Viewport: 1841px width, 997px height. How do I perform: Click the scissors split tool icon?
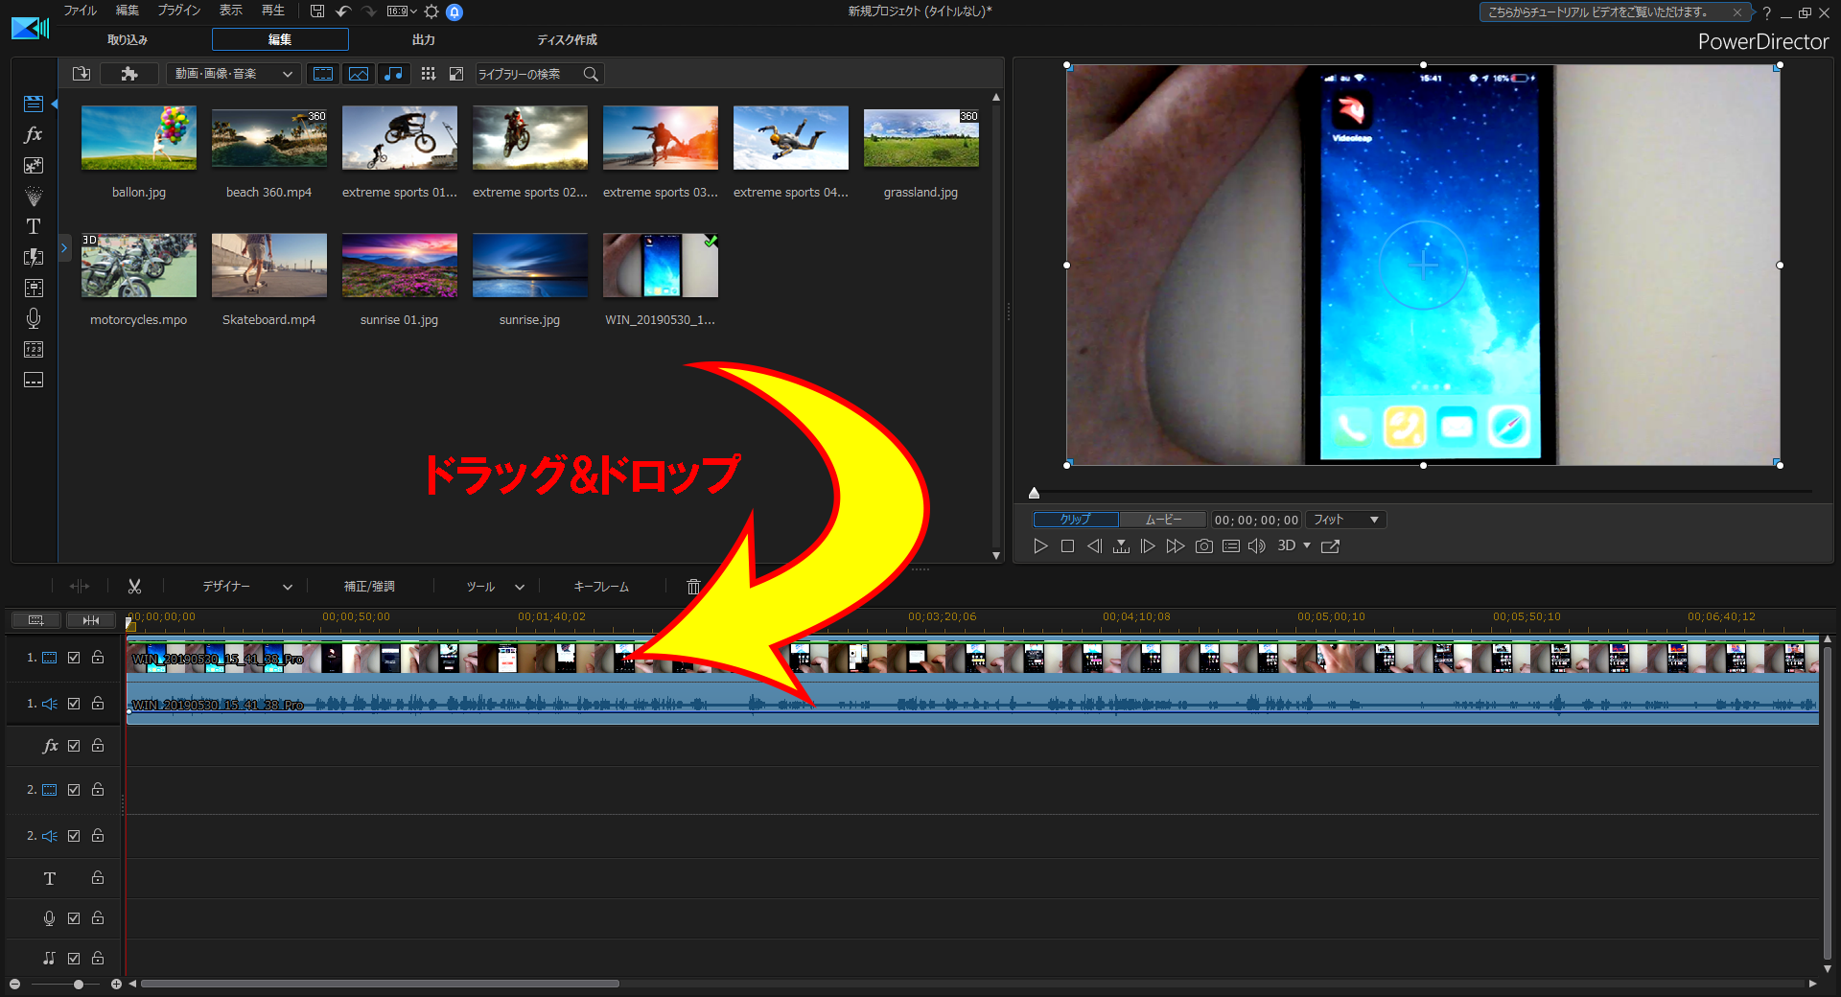coord(135,586)
